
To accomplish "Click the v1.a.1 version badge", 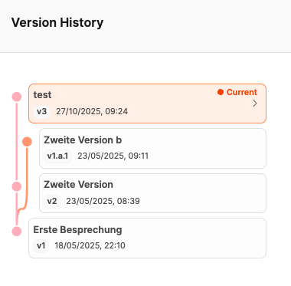I will pyautogui.click(x=57, y=156).
